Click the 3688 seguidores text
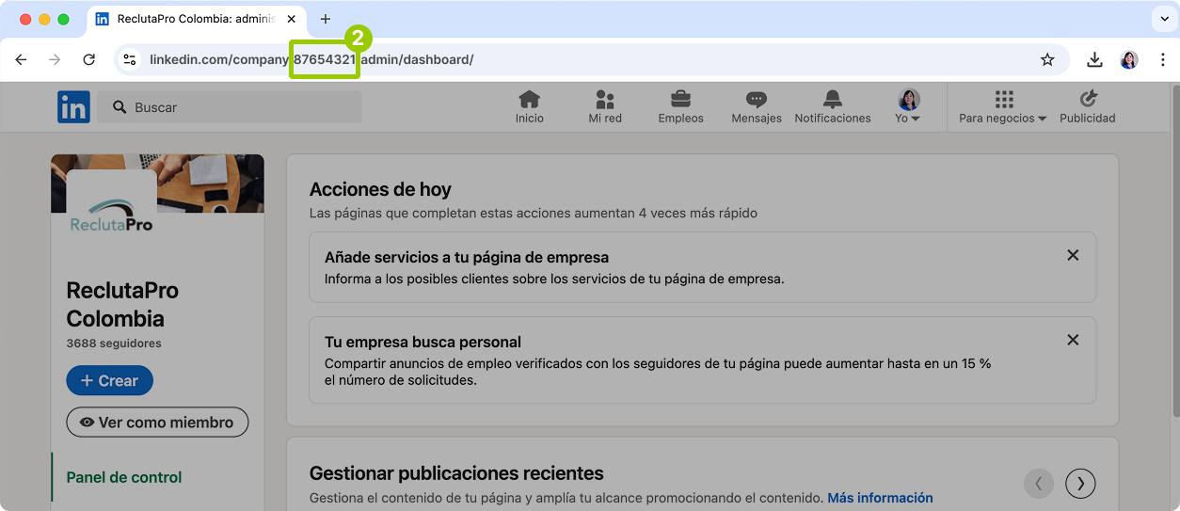The height and width of the screenshot is (511, 1180). click(x=114, y=343)
